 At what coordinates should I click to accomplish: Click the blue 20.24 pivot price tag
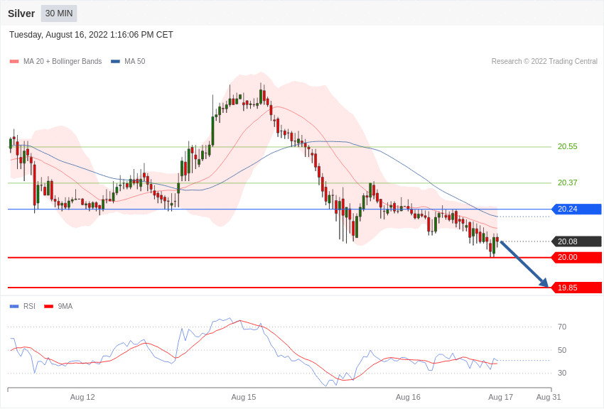(x=576, y=209)
